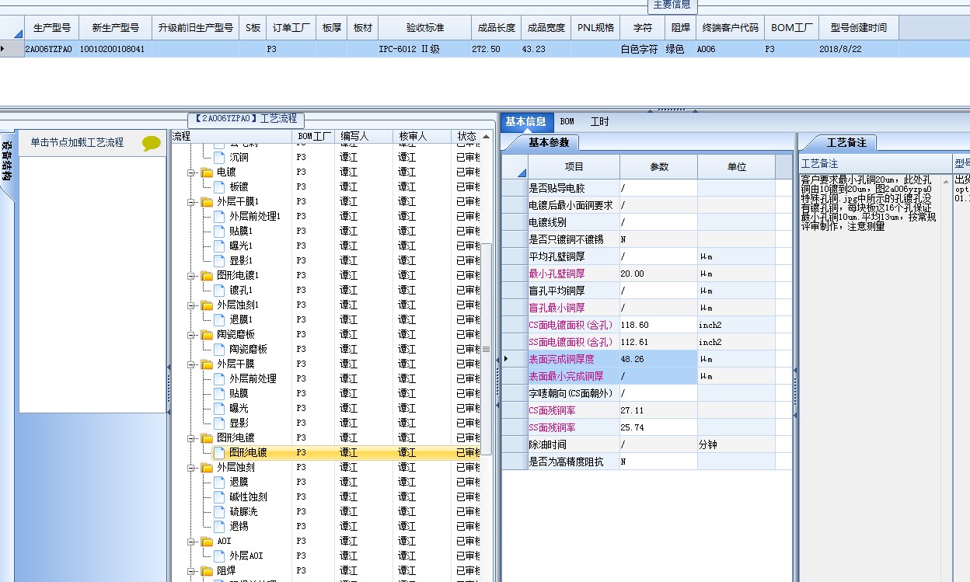Click the 阻焊 folder icon
This screenshot has height=582, width=970.
coord(207,570)
